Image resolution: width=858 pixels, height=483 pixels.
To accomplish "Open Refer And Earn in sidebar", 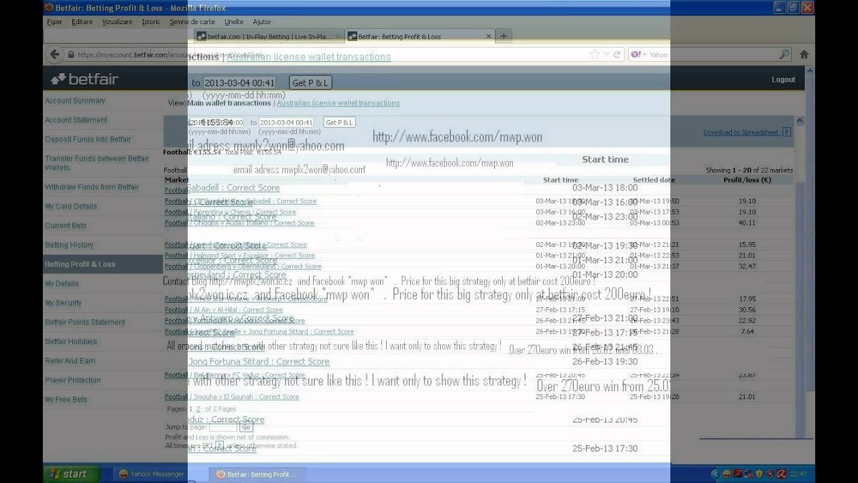I will tap(70, 361).
